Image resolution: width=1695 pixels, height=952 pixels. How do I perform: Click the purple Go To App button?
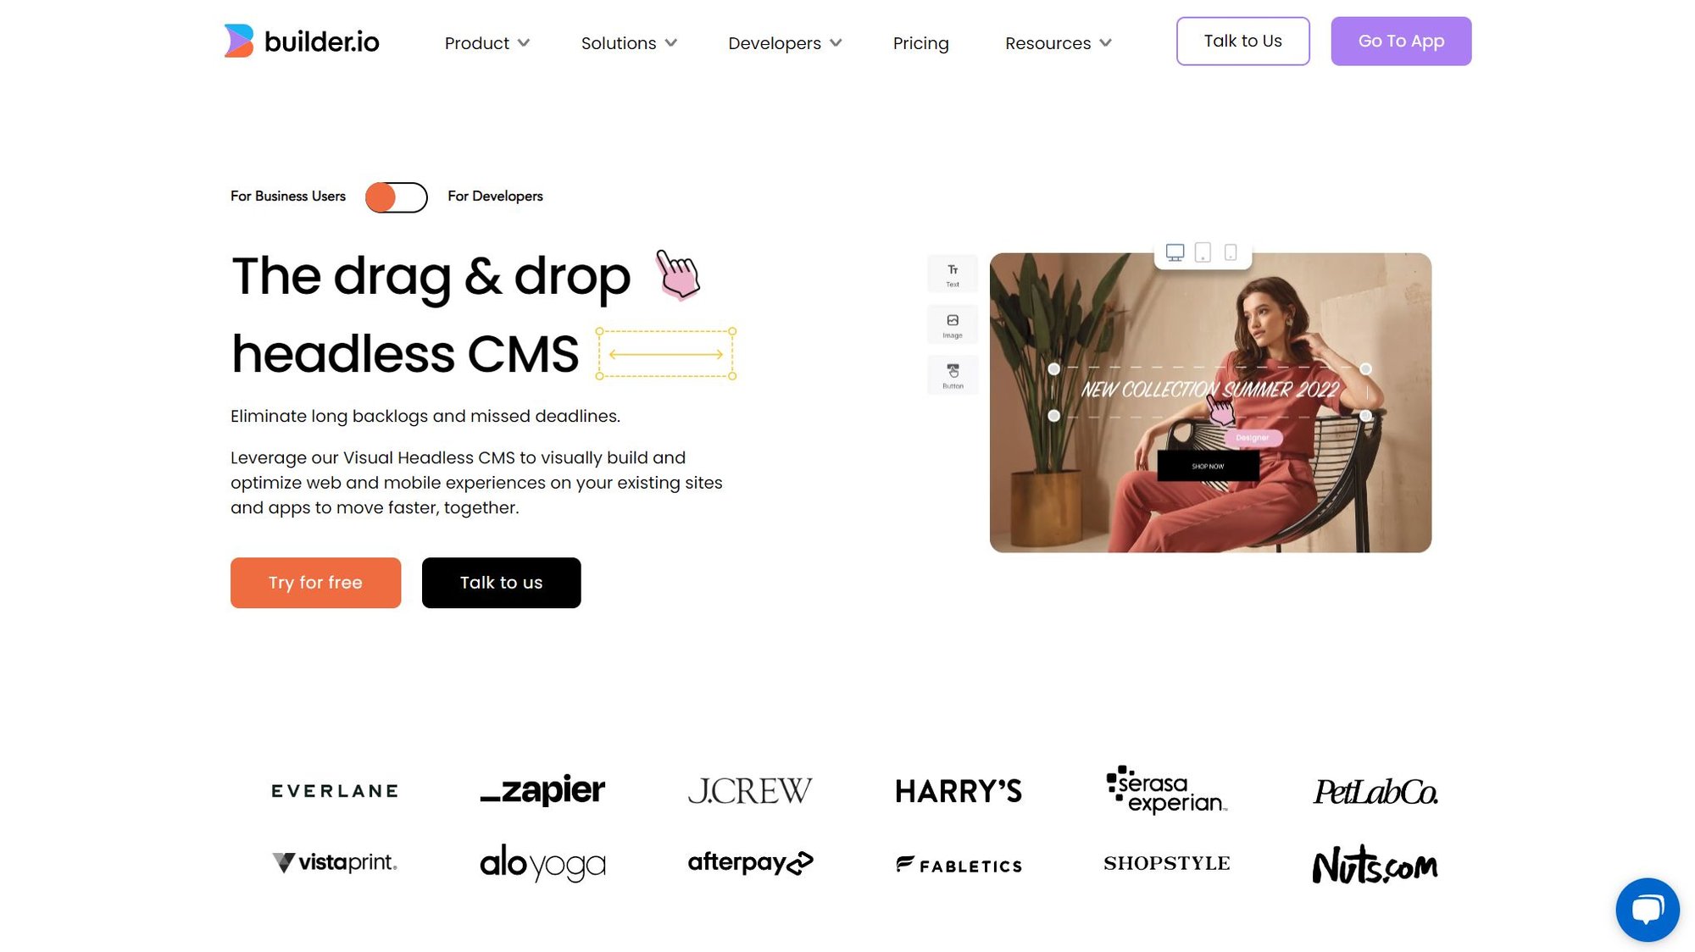point(1401,42)
